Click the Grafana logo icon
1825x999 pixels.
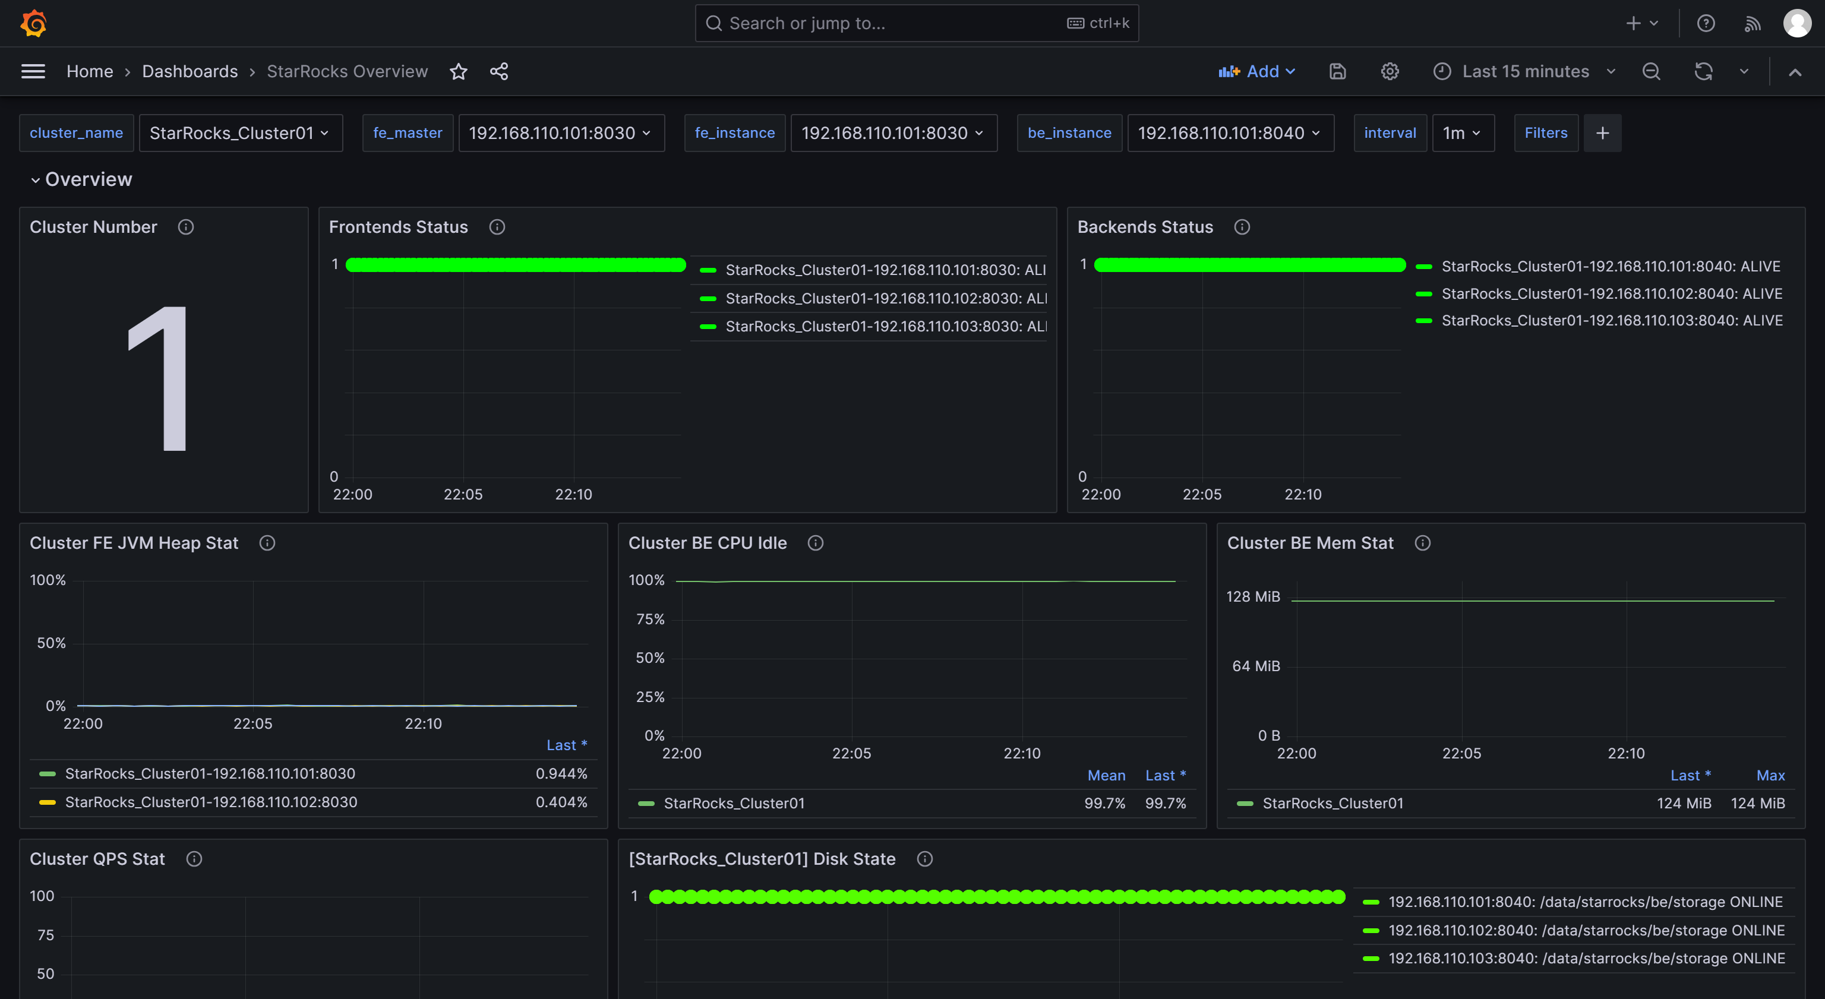(x=33, y=23)
